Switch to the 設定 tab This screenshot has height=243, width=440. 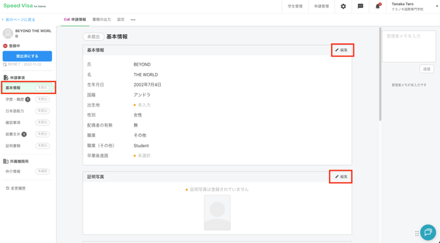click(121, 20)
